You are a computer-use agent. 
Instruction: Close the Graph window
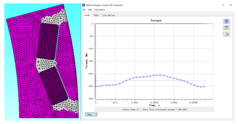(x=231, y=5)
